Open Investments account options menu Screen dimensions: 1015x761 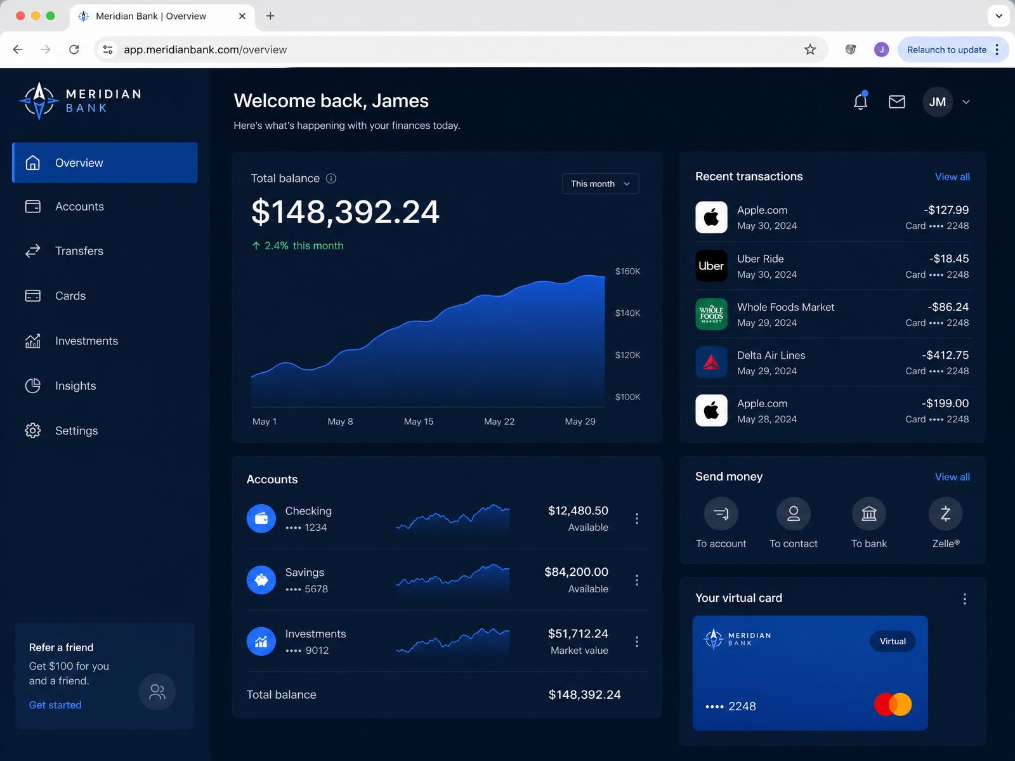(637, 642)
